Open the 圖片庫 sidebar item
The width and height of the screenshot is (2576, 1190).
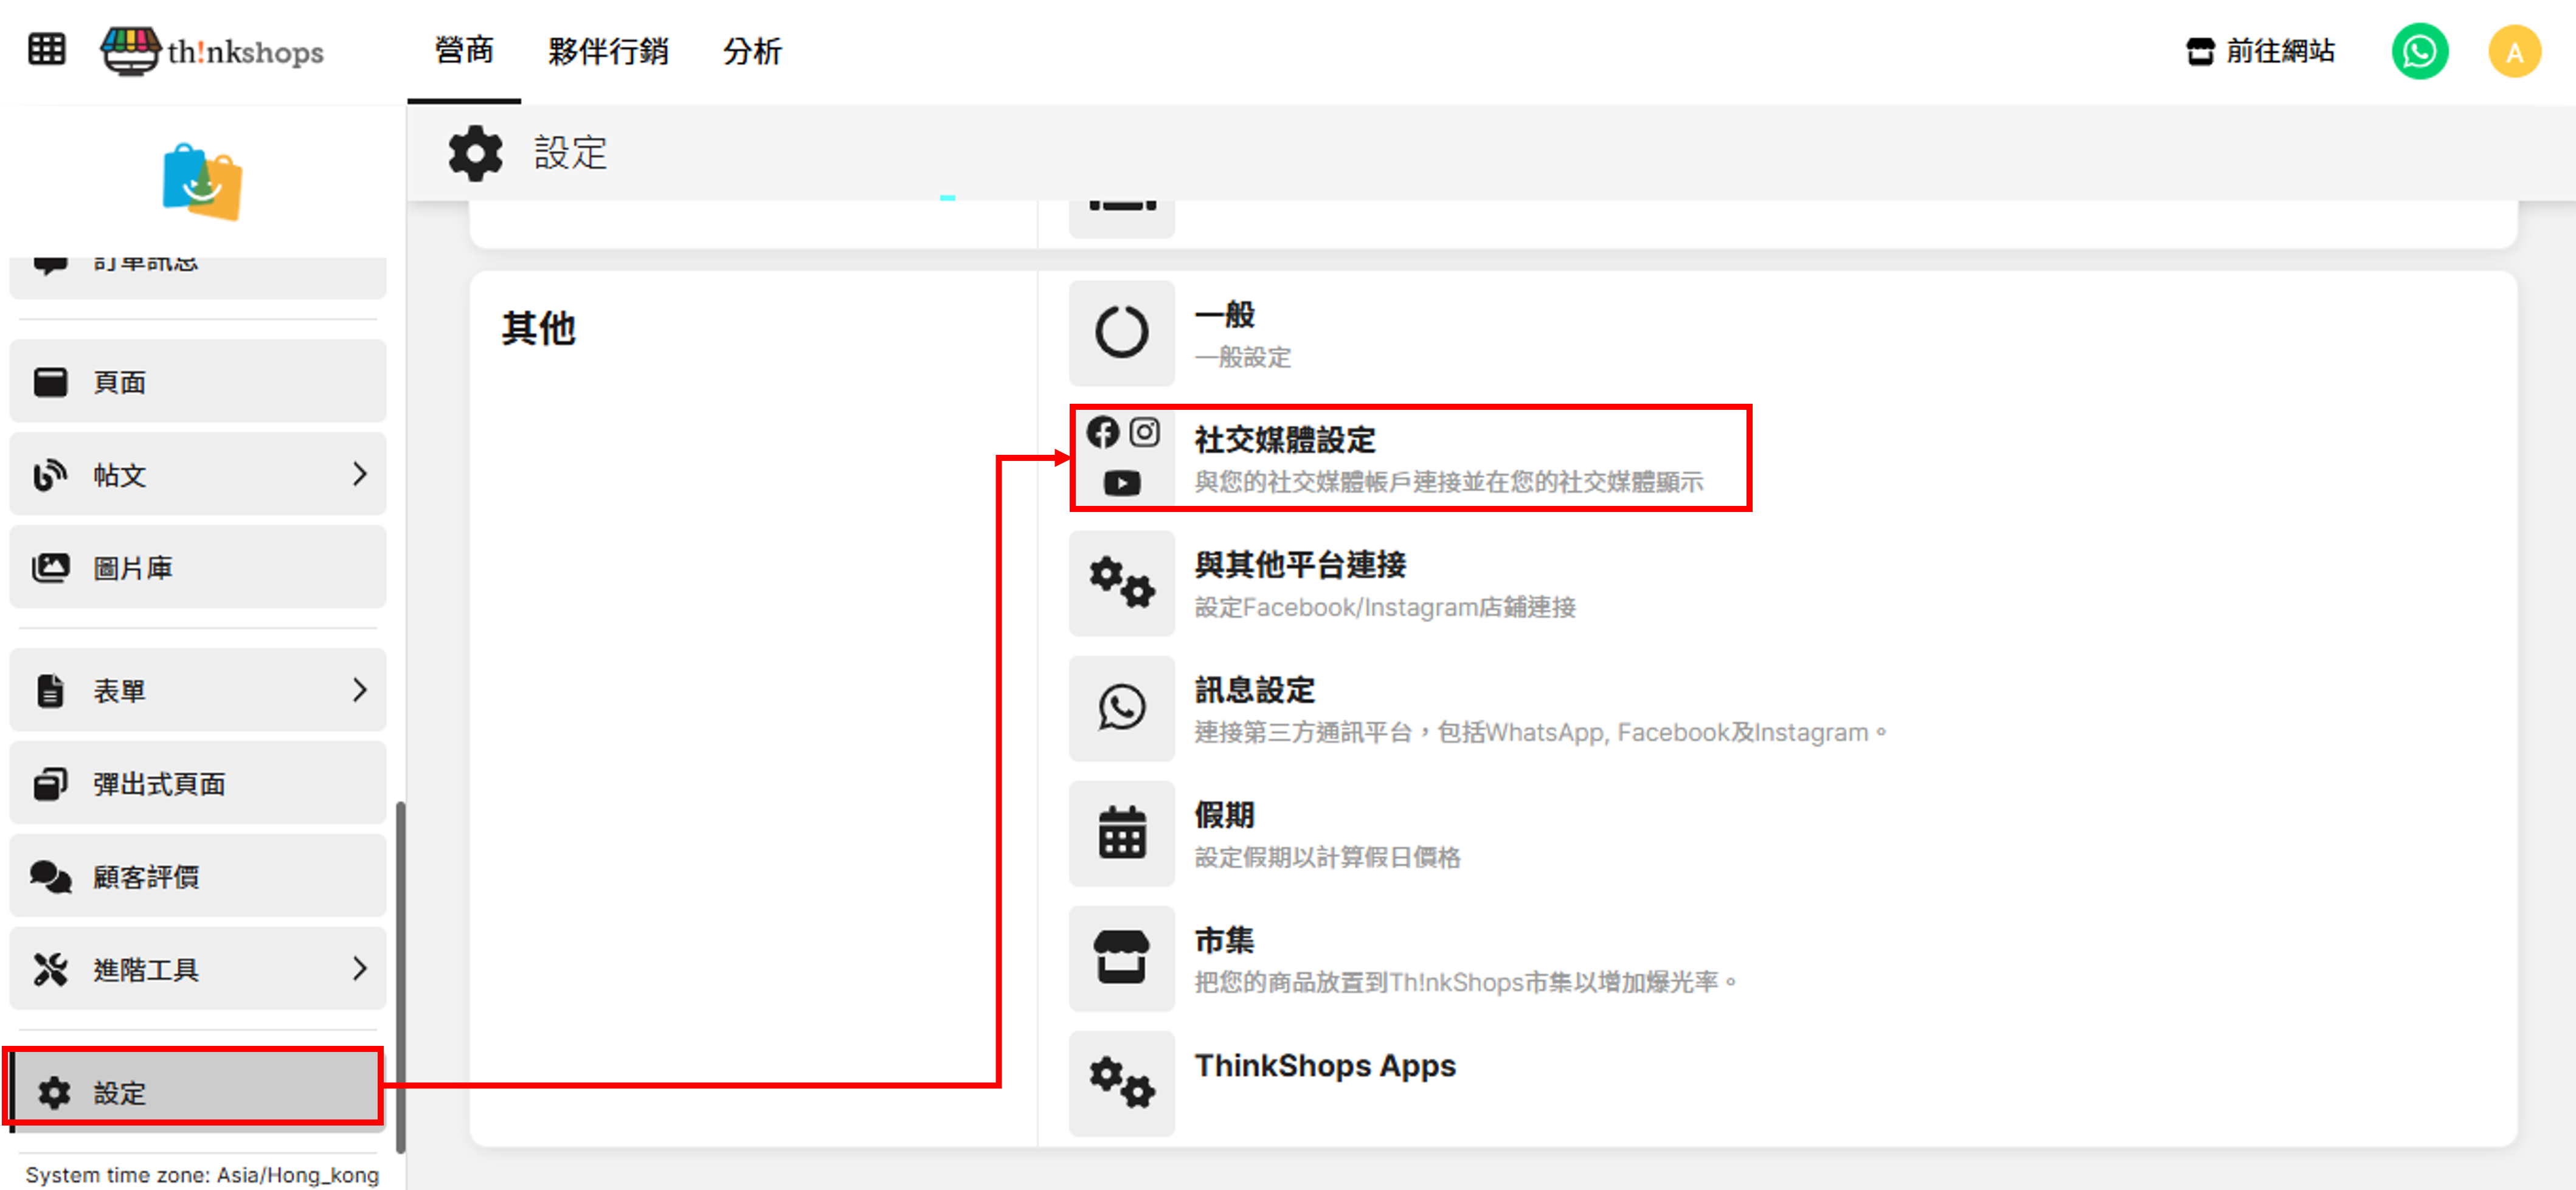[x=197, y=567]
